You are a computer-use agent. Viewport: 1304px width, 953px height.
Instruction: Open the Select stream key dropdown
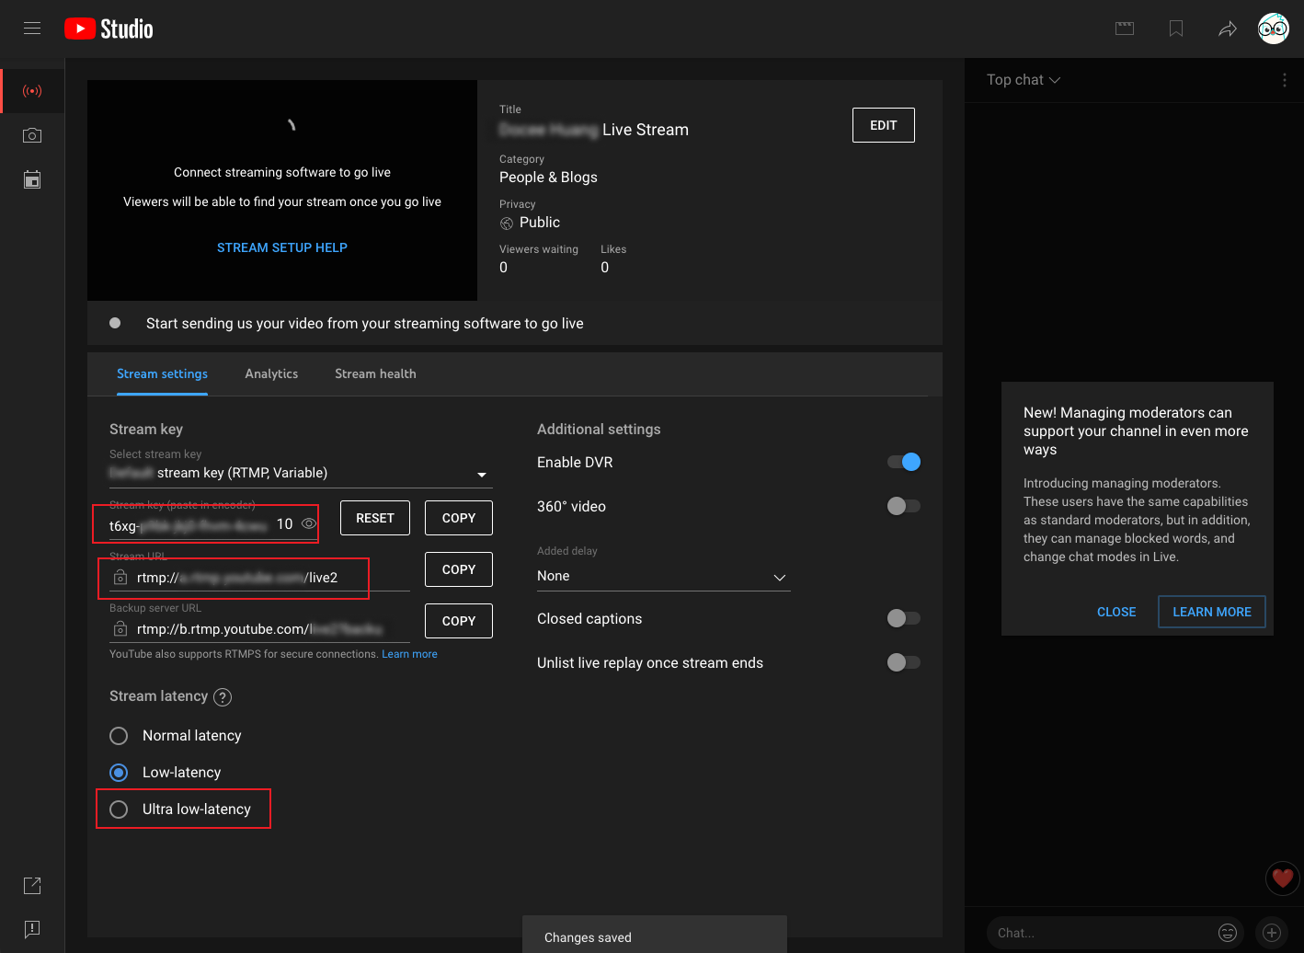(481, 474)
